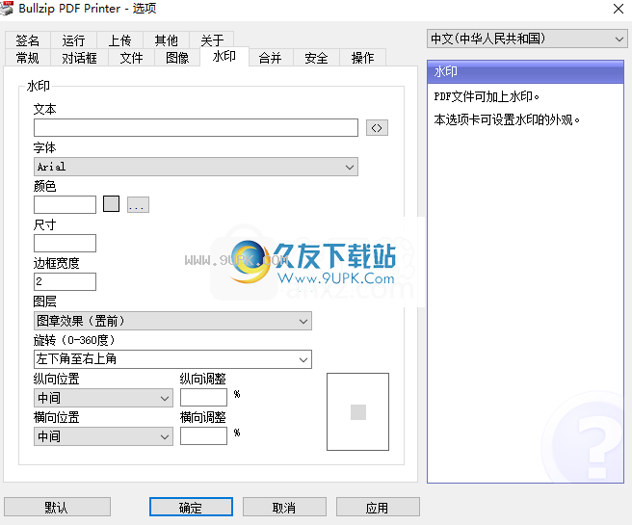Image resolution: width=632 pixels, height=525 pixels.
Task: Click the 默认 defaults button
Action: coord(57,507)
